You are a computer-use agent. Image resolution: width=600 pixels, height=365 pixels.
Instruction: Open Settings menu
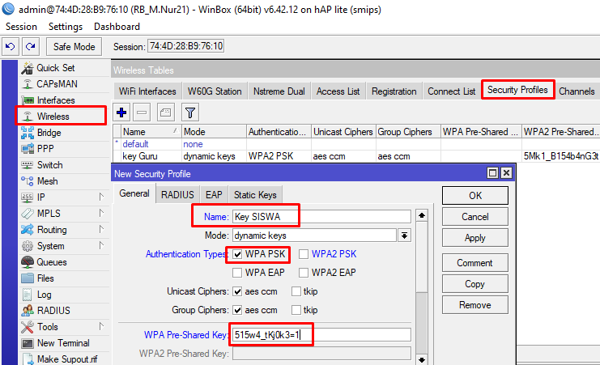66,27
